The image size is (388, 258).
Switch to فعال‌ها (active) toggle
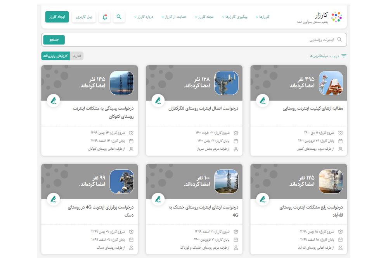pos(77,56)
